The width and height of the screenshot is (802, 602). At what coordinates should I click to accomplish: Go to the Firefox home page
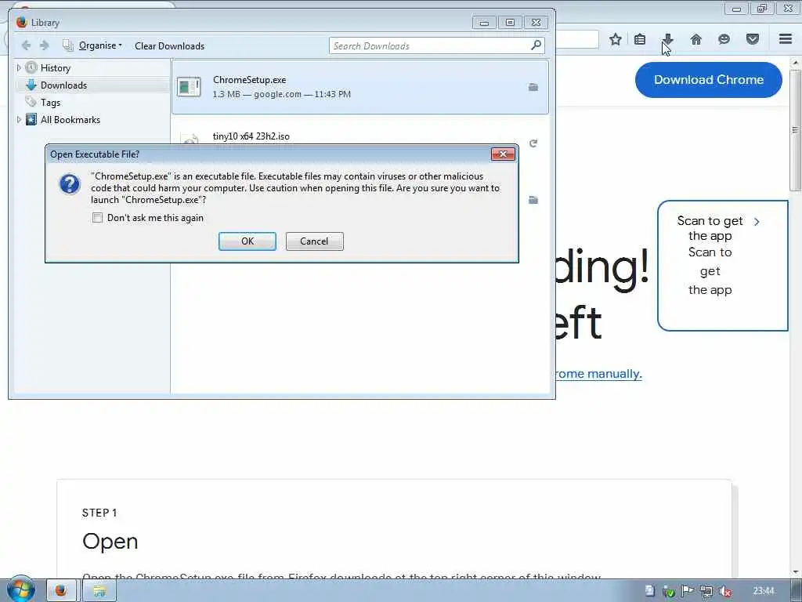point(695,39)
